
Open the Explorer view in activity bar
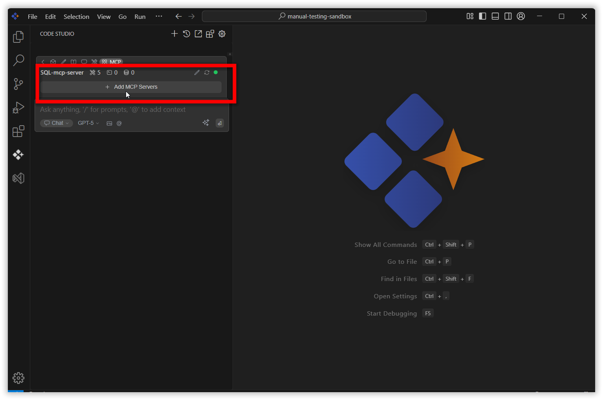tap(18, 37)
